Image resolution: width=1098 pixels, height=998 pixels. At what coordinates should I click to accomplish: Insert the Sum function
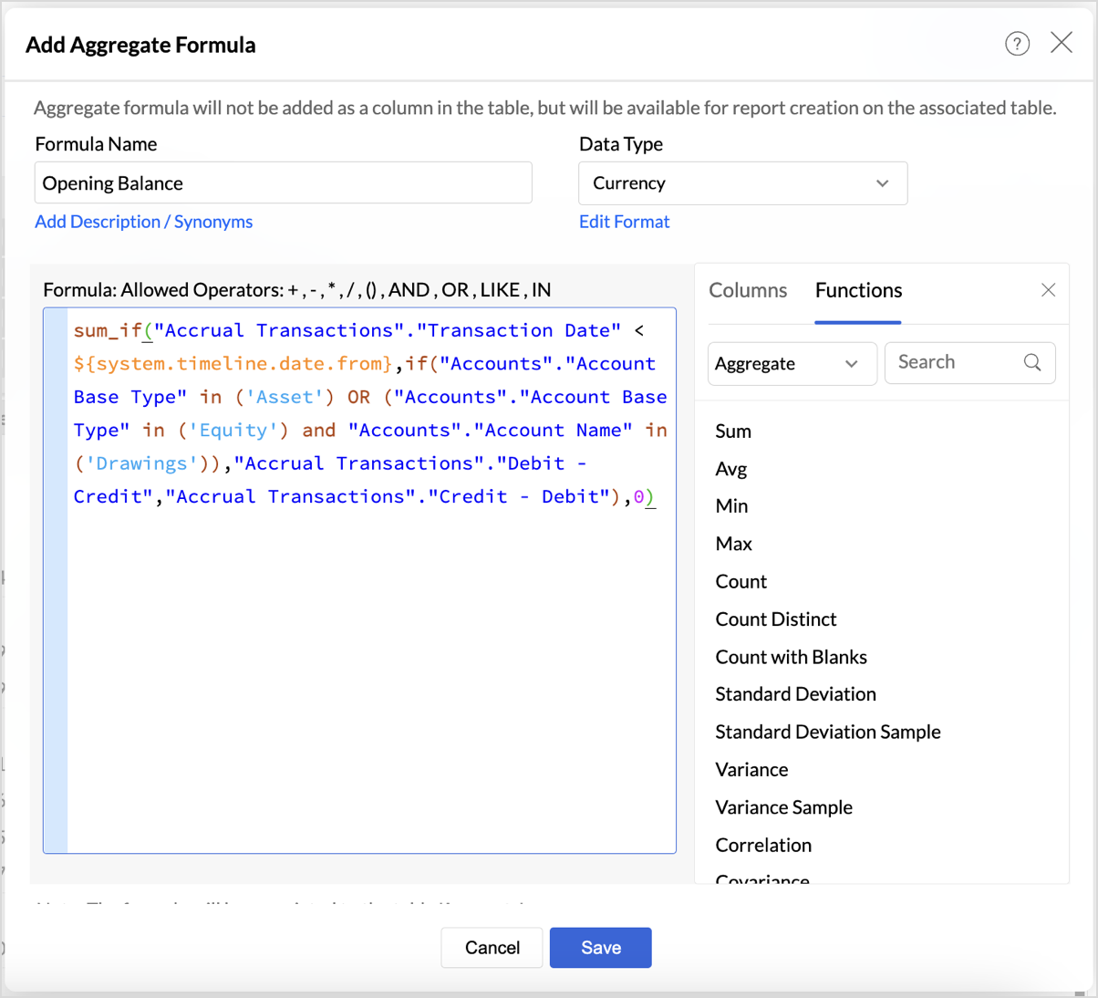click(733, 431)
